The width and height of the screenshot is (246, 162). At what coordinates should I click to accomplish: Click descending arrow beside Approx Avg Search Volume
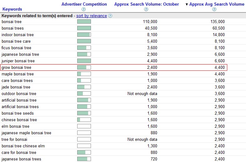coord(187,5)
